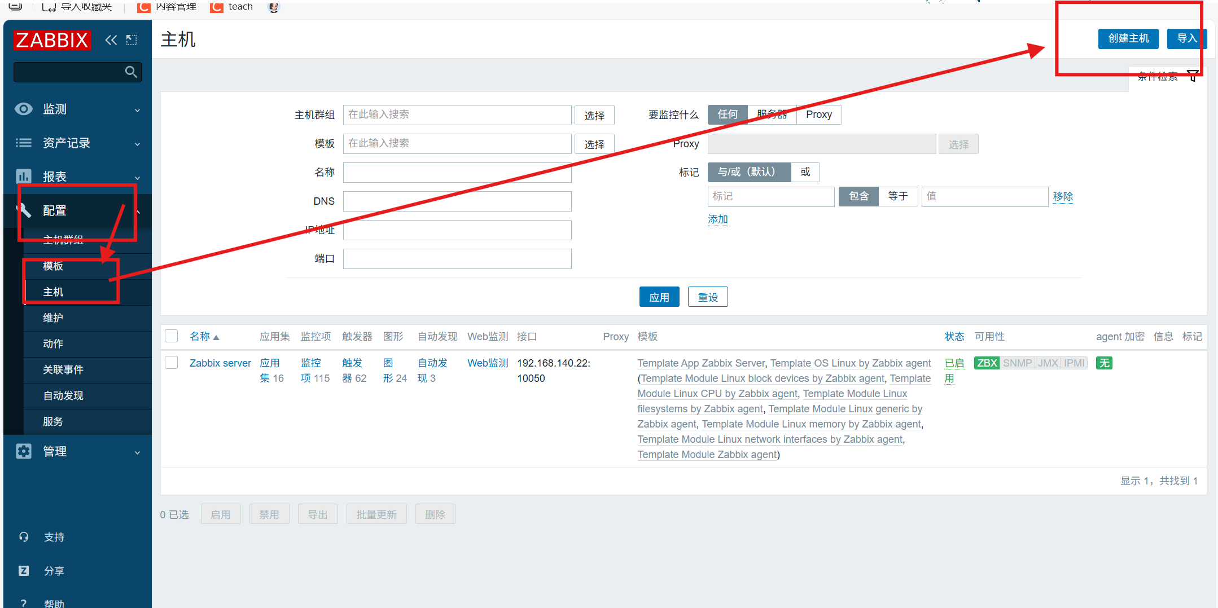Click the wrench icon next to 配置

pos(24,210)
